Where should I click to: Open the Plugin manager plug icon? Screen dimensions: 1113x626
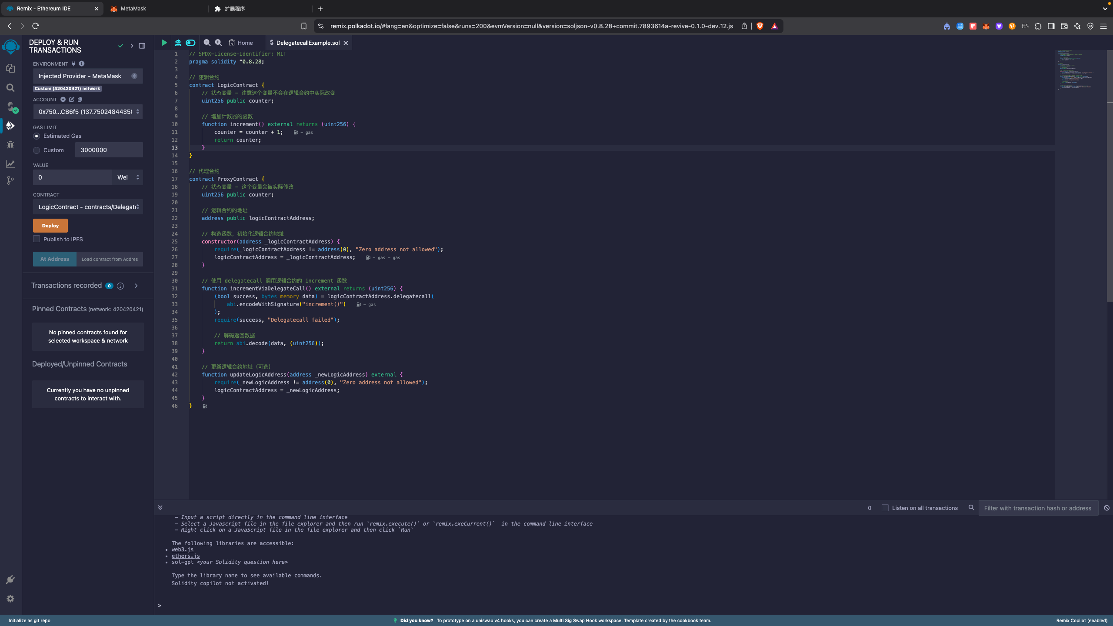click(10, 579)
